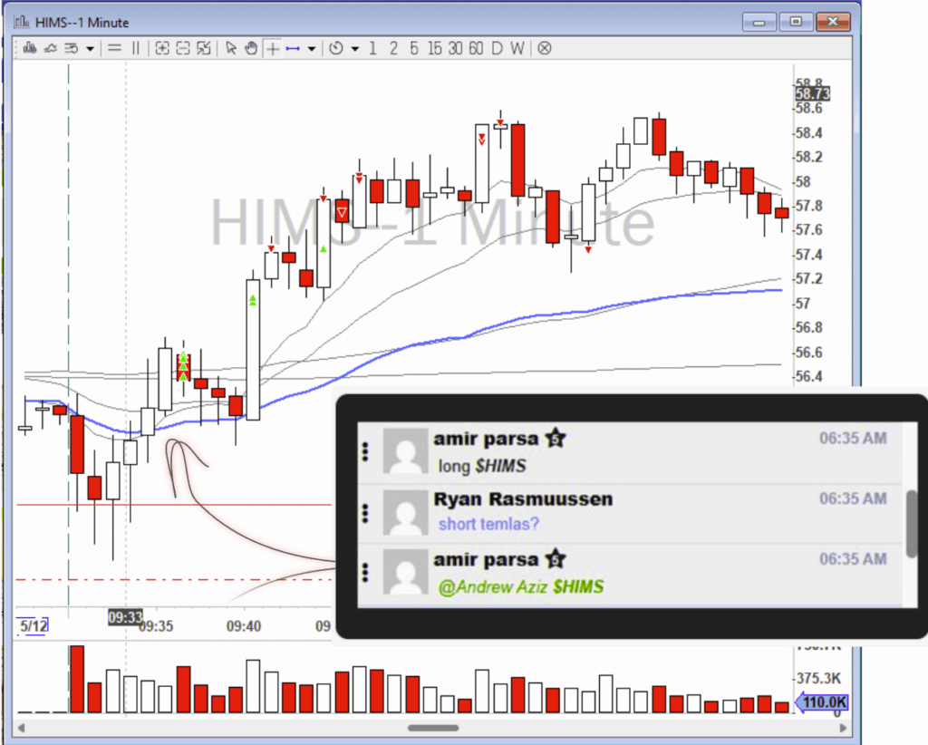
Task: Click the zoom in magnifier icon
Action: coord(162,48)
